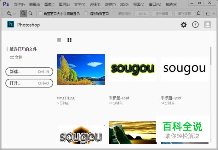Switch to list view icon

[59, 40]
